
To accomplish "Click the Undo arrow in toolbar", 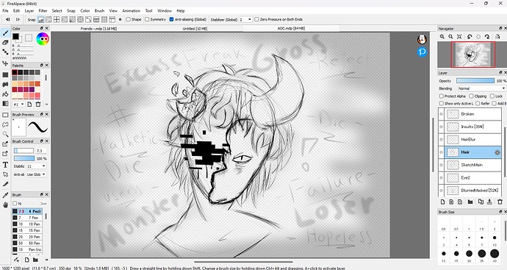I will point(8,19).
